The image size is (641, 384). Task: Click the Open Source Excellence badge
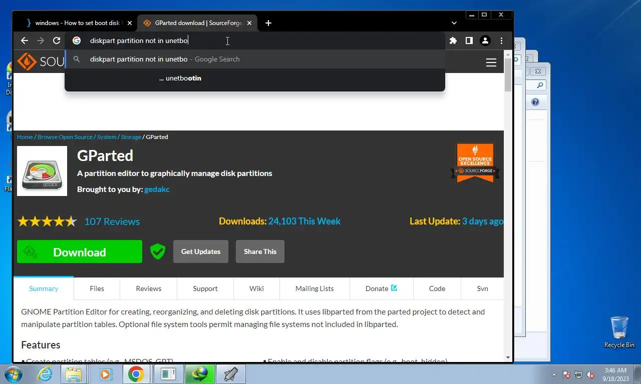(x=475, y=163)
